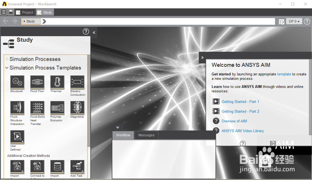Save the project with disk icon
Viewport: 312px width, 180px height.
point(11,12)
